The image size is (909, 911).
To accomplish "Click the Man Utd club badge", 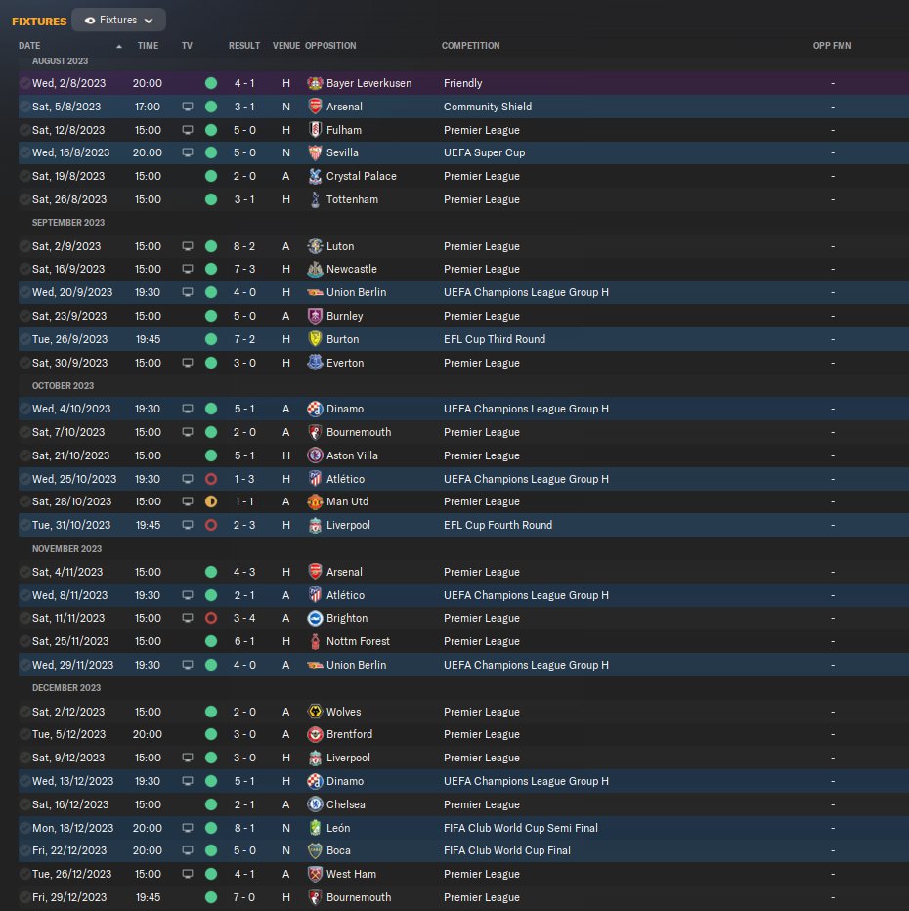I will pyautogui.click(x=315, y=501).
